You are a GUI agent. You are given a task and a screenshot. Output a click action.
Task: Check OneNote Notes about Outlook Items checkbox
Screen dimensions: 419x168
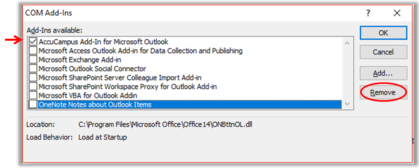pos(33,105)
